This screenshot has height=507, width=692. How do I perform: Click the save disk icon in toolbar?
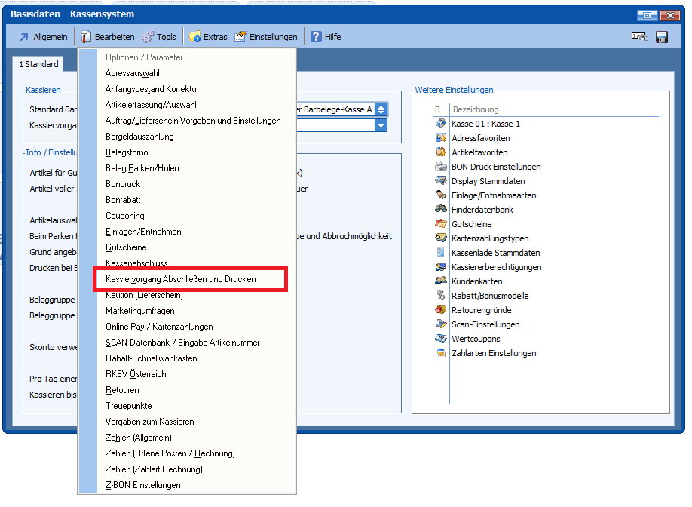point(662,37)
